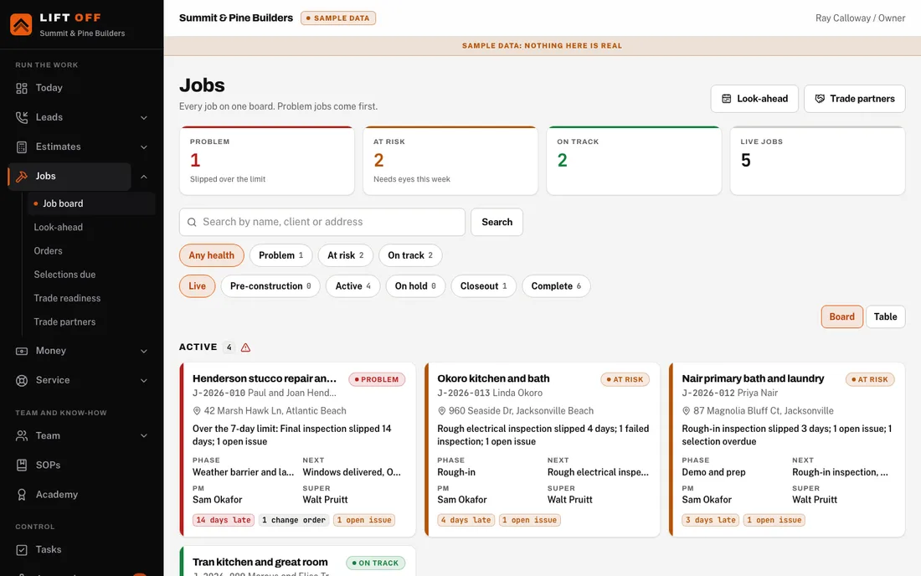Toggle the Any health filter chip
This screenshot has height=576, width=921.
(x=212, y=255)
